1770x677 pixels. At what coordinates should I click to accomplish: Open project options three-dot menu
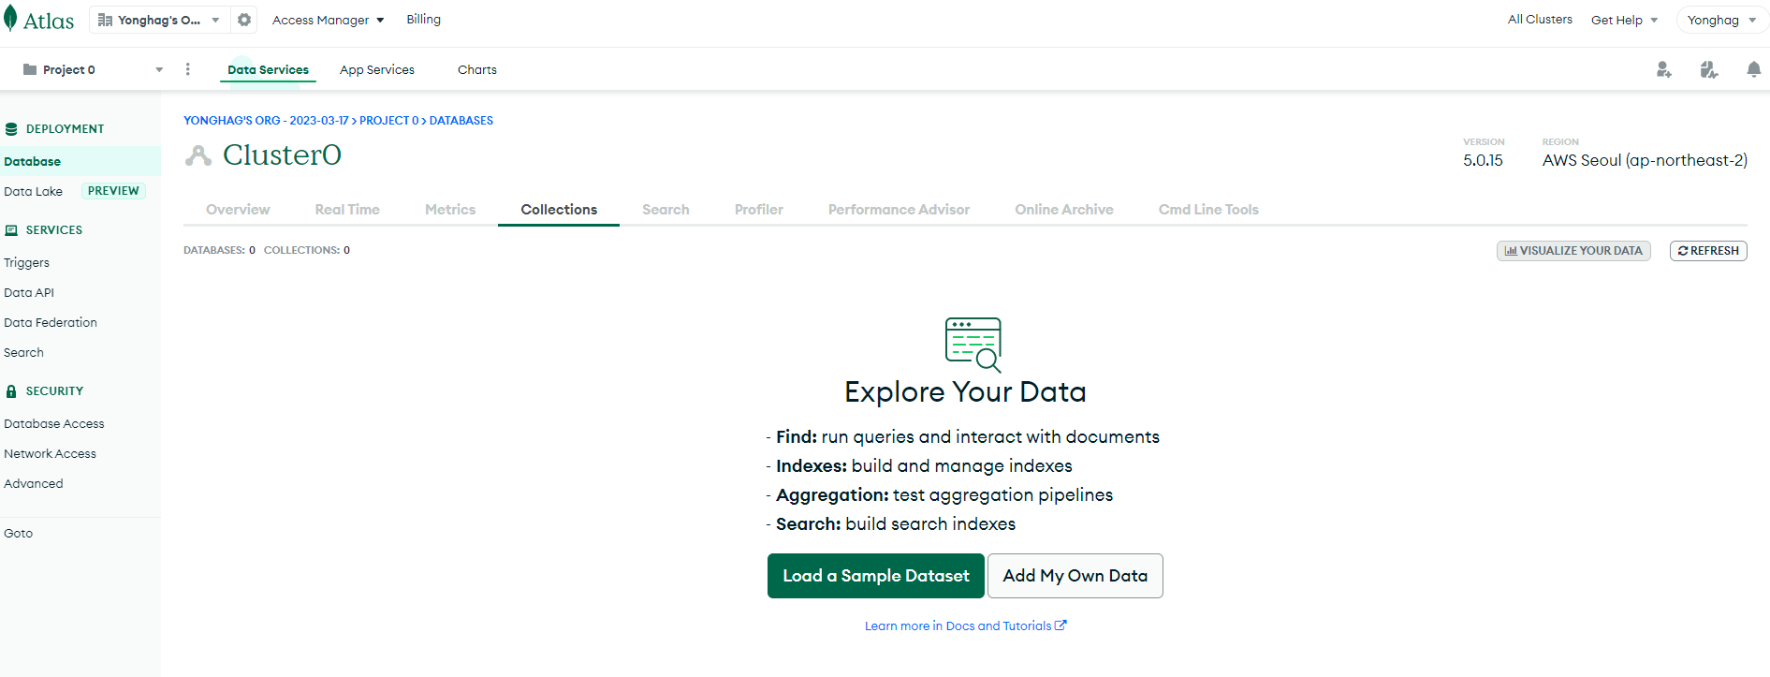pos(188,69)
